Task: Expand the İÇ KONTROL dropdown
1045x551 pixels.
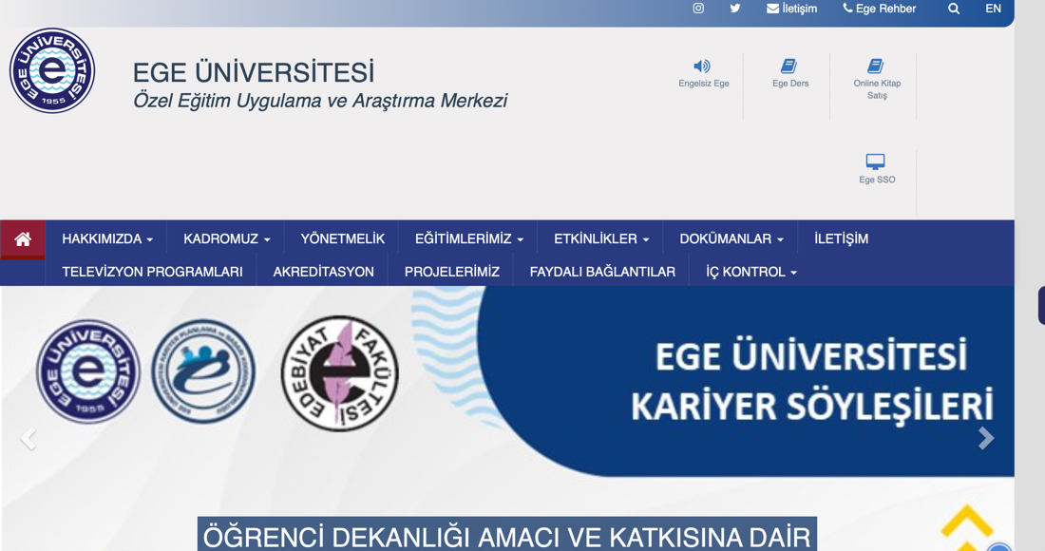Action: tap(751, 272)
